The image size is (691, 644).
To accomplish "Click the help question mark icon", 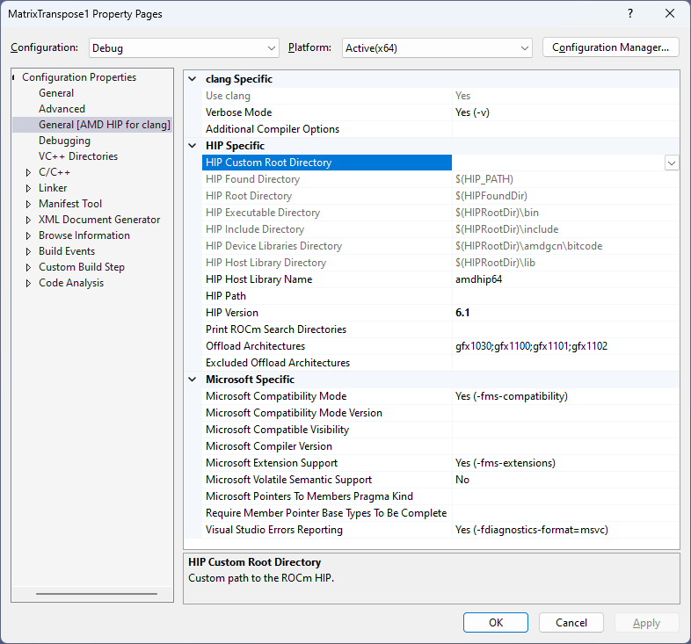I will 629,14.
